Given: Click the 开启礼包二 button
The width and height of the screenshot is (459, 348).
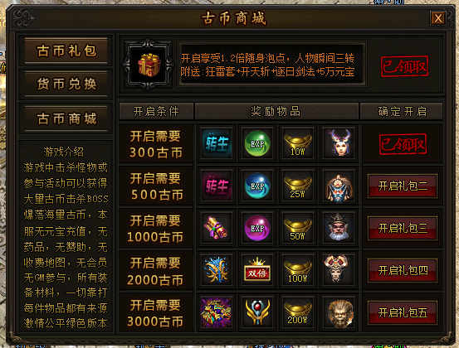Looking at the screenshot, I should 403,186.
